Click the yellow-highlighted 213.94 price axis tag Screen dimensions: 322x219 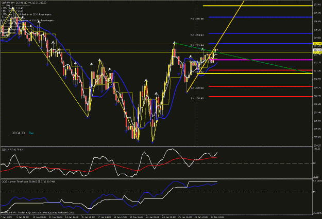pyautogui.click(x=317, y=44)
